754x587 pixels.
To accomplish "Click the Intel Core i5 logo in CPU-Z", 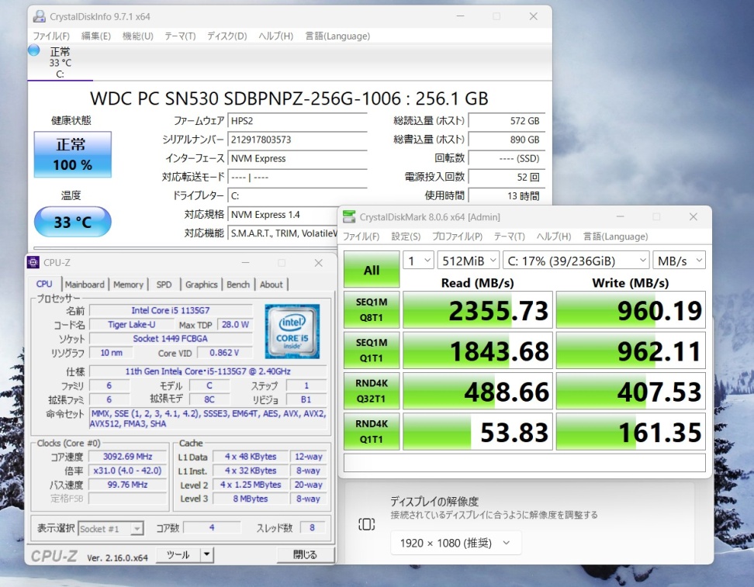I will (x=292, y=331).
